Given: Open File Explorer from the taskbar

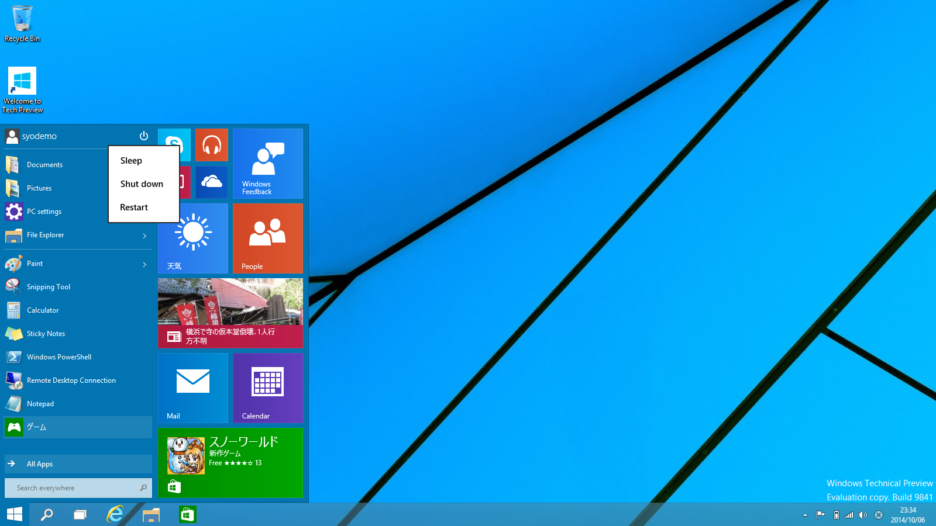Looking at the screenshot, I should coord(151,514).
